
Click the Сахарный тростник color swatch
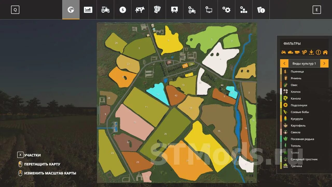point(281,159)
